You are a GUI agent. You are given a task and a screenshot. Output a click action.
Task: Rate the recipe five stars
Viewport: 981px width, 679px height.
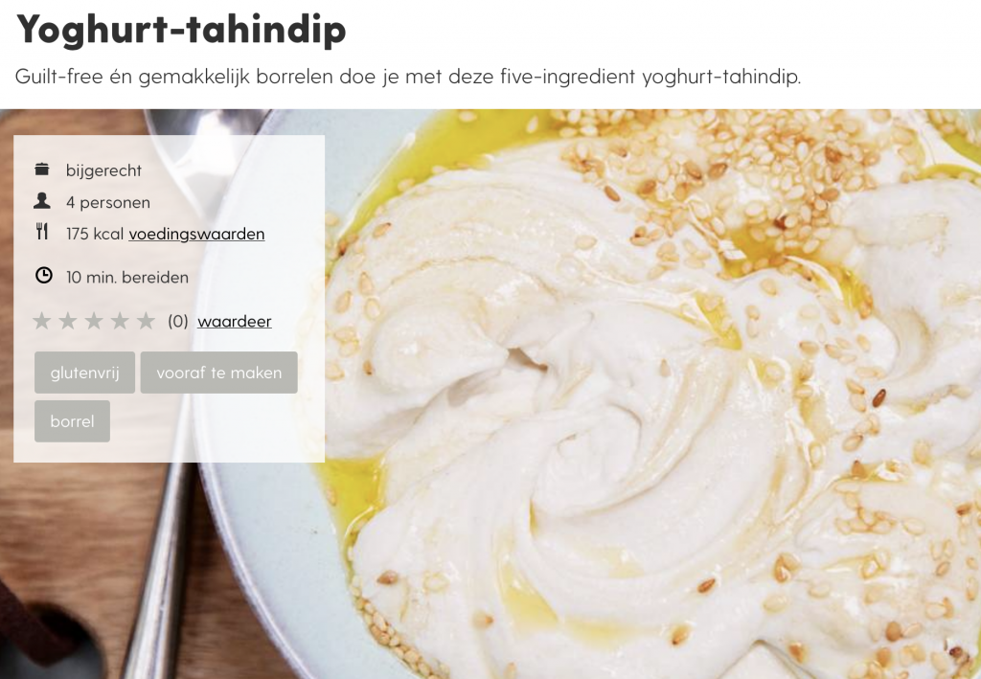[146, 321]
